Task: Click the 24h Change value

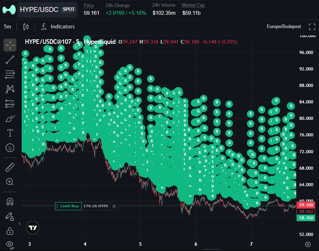Action: pos(126,13)
